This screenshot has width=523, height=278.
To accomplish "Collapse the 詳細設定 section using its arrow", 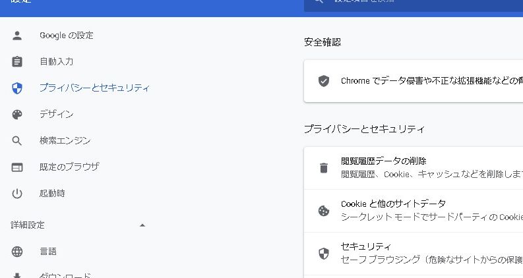I will 142,225.
